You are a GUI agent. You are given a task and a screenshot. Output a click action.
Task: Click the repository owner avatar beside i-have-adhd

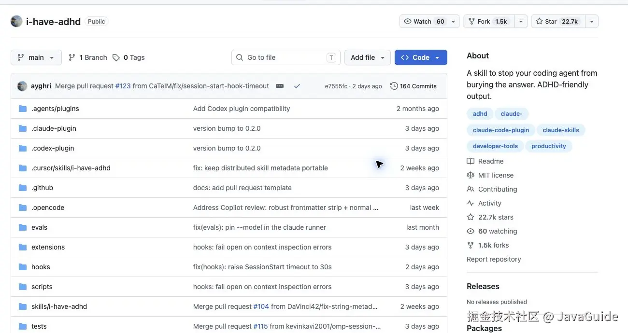click(16, 21)
